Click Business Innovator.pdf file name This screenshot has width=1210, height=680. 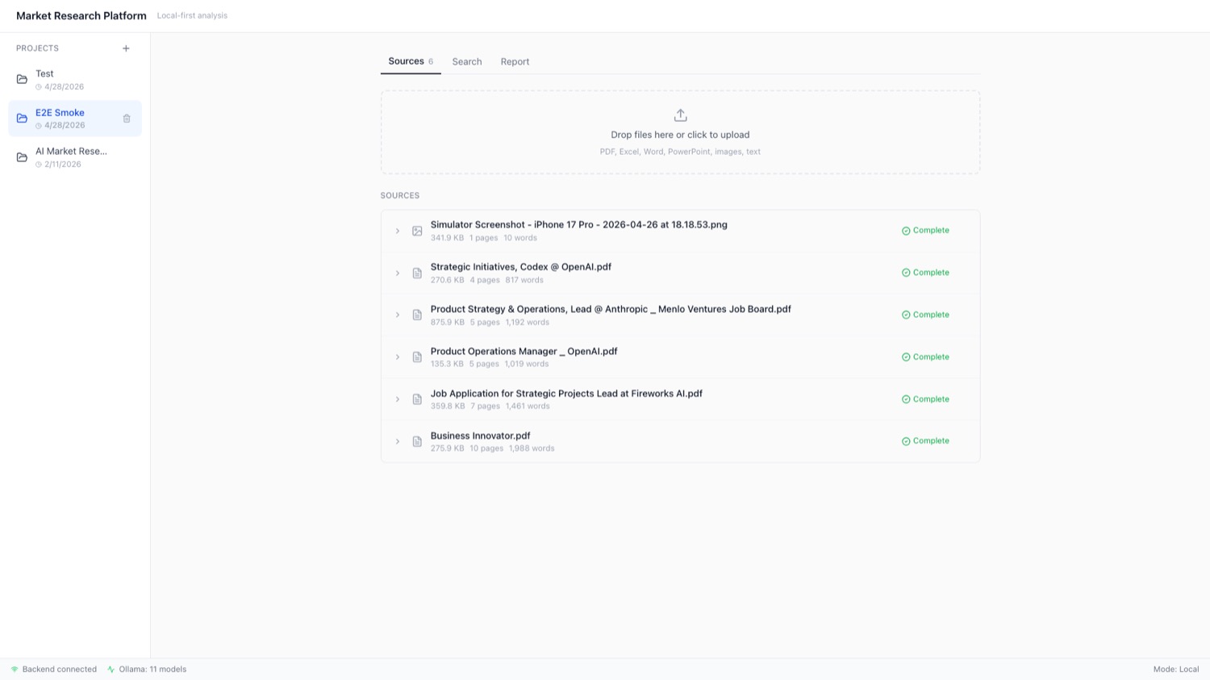pyautogui.click(x=480, y=436)
